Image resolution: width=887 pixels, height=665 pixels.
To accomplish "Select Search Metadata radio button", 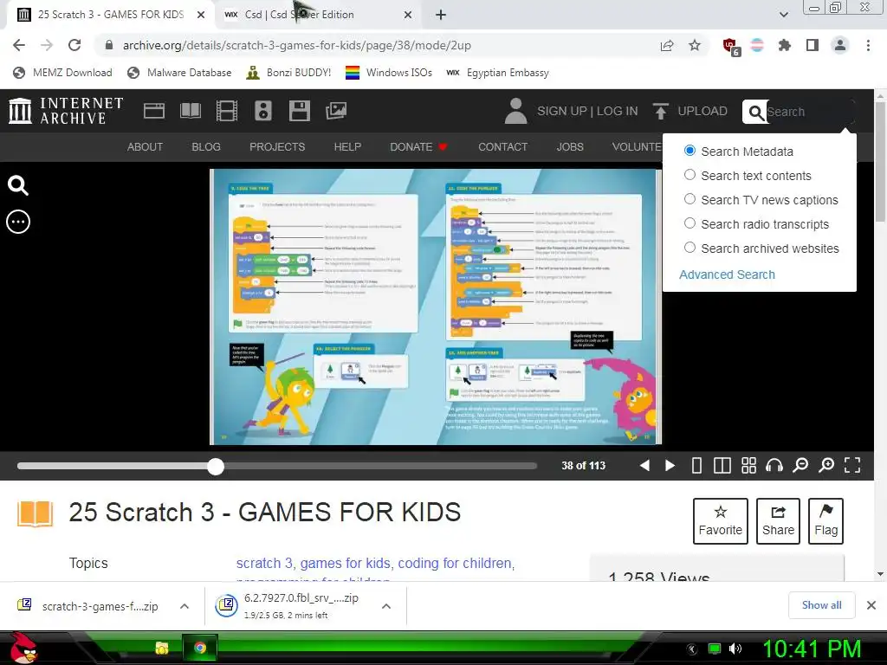I will (690, 151).
